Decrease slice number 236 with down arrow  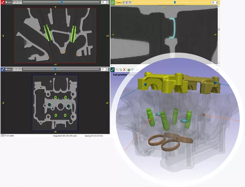point(217,3)
